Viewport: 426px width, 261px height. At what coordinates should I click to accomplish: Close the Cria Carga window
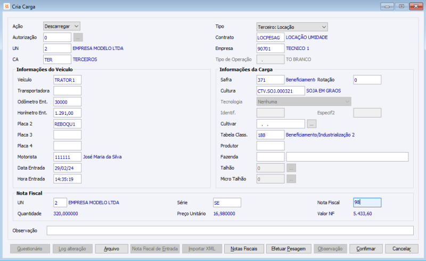(416, 6)
